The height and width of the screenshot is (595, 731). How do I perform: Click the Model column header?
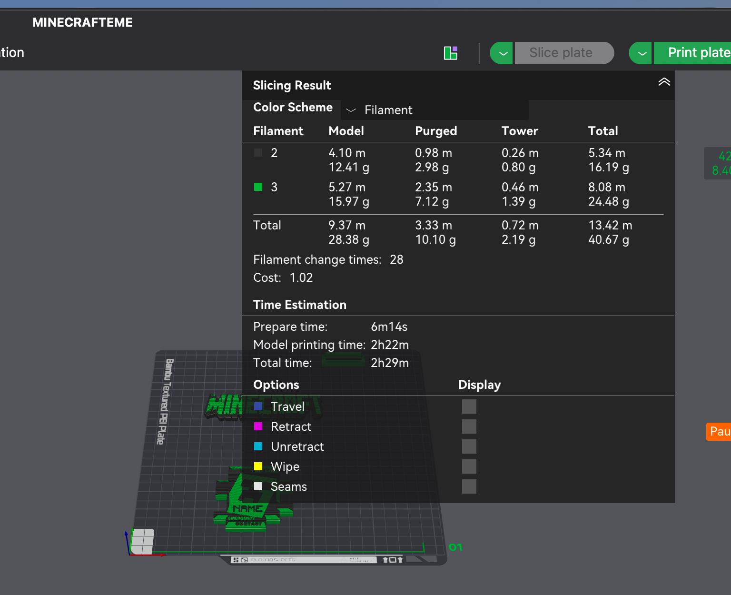(346, 131)
